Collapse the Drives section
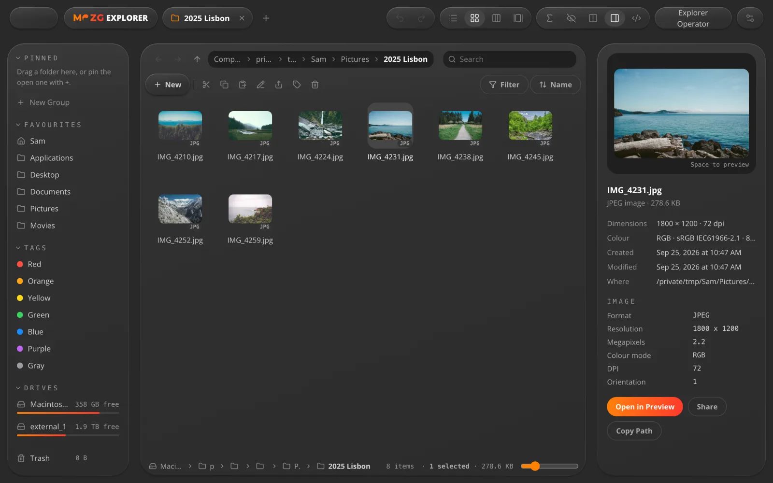773x483 pixels. coord(37,388)
